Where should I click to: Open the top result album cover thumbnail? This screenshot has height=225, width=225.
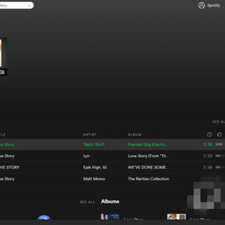4,56
